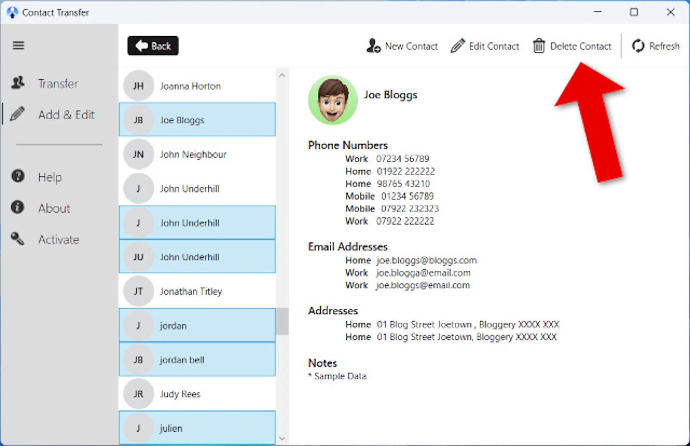Choose Edit Contact in toolbar
The height and width of the screenshot is (446, 690).
[485, 46]
